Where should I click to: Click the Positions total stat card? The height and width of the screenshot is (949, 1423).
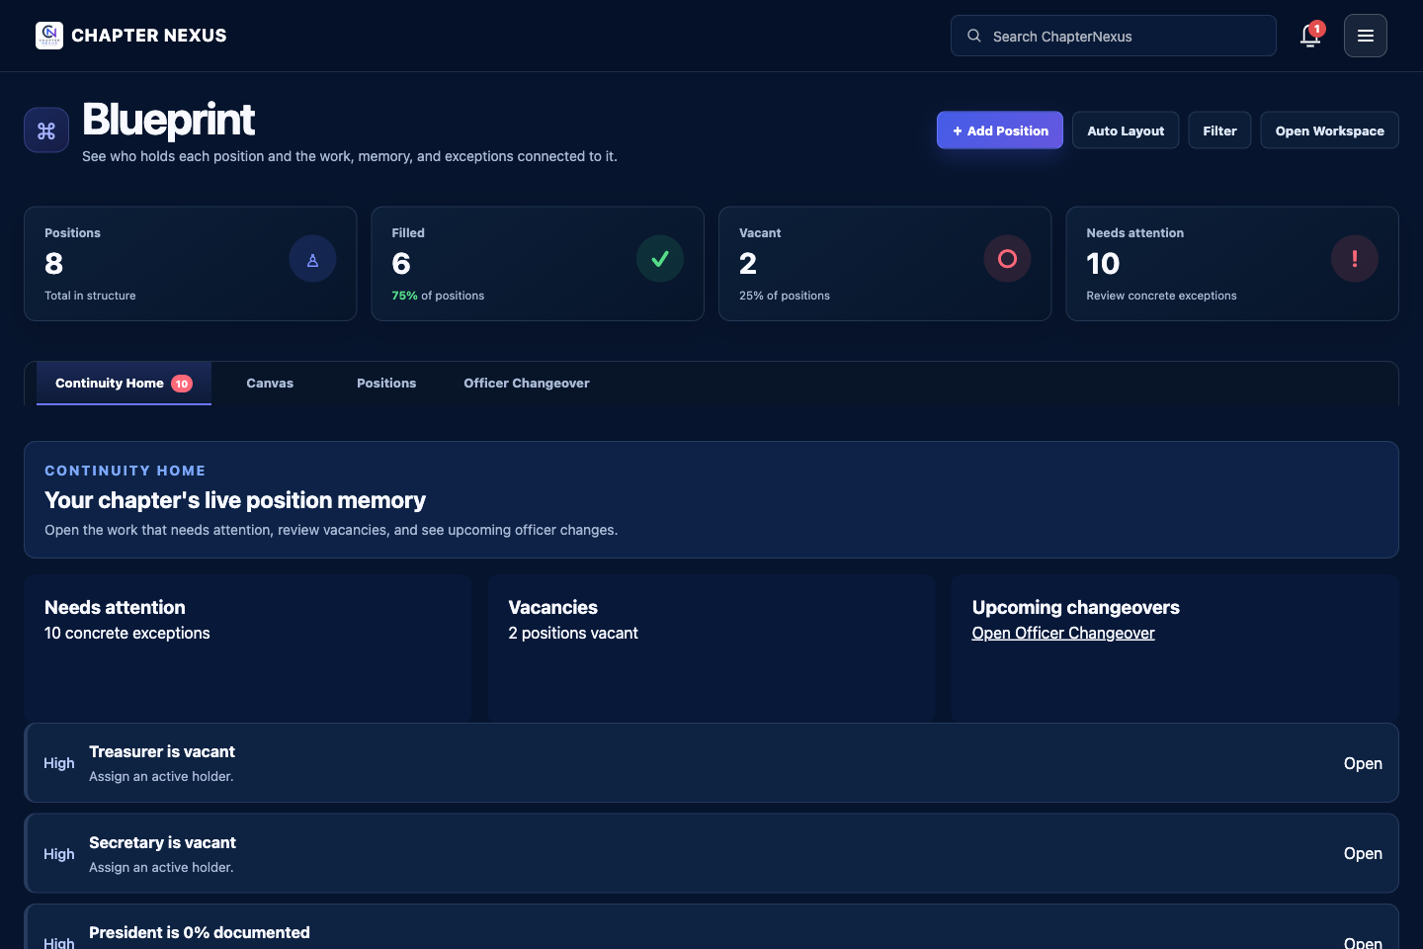point(191,264)
